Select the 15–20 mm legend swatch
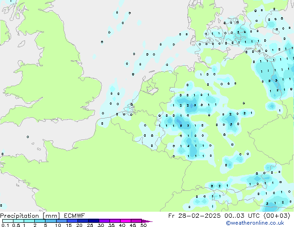The width and height of the screenshot is (294, 227). [73, 221]
